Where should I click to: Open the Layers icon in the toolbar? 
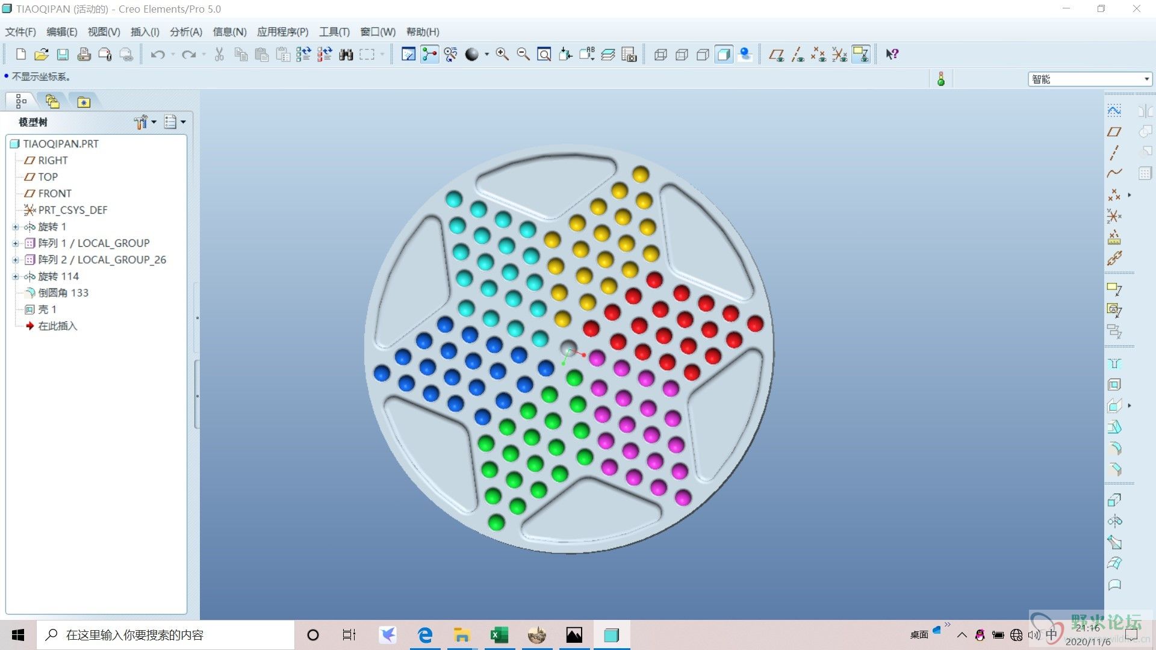608,54
